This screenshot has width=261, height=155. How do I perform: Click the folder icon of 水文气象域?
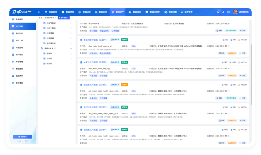point(44,23)
